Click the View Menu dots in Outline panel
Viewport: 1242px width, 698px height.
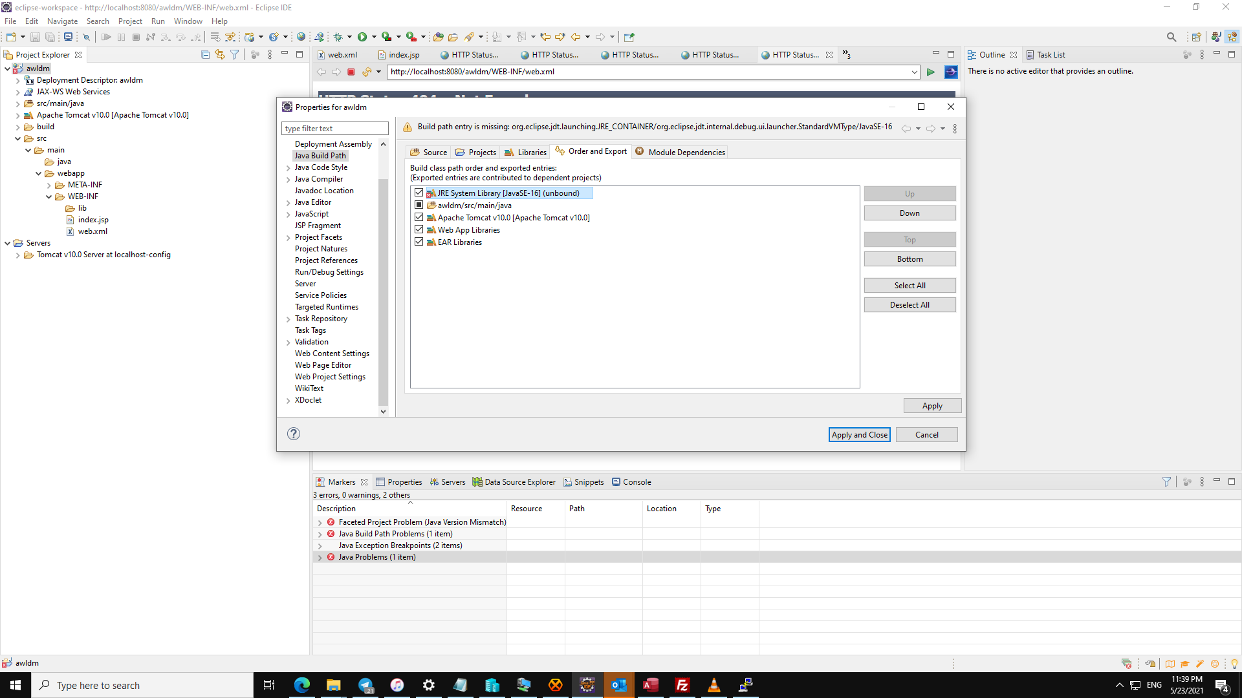coord(1202,55)
